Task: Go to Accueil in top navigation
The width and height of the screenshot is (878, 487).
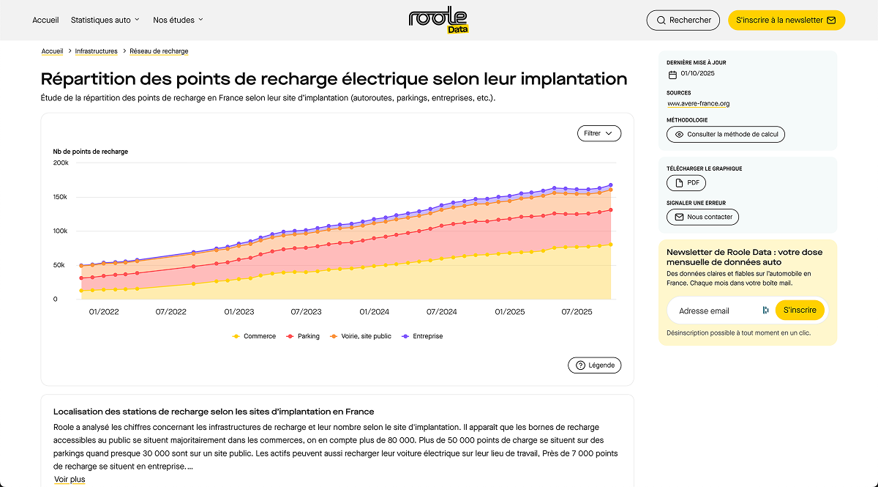Action: 45,21
